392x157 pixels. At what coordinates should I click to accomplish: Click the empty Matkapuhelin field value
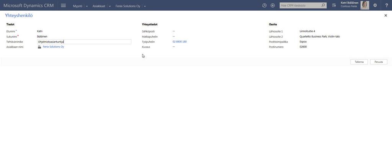(x=173, y=36)
